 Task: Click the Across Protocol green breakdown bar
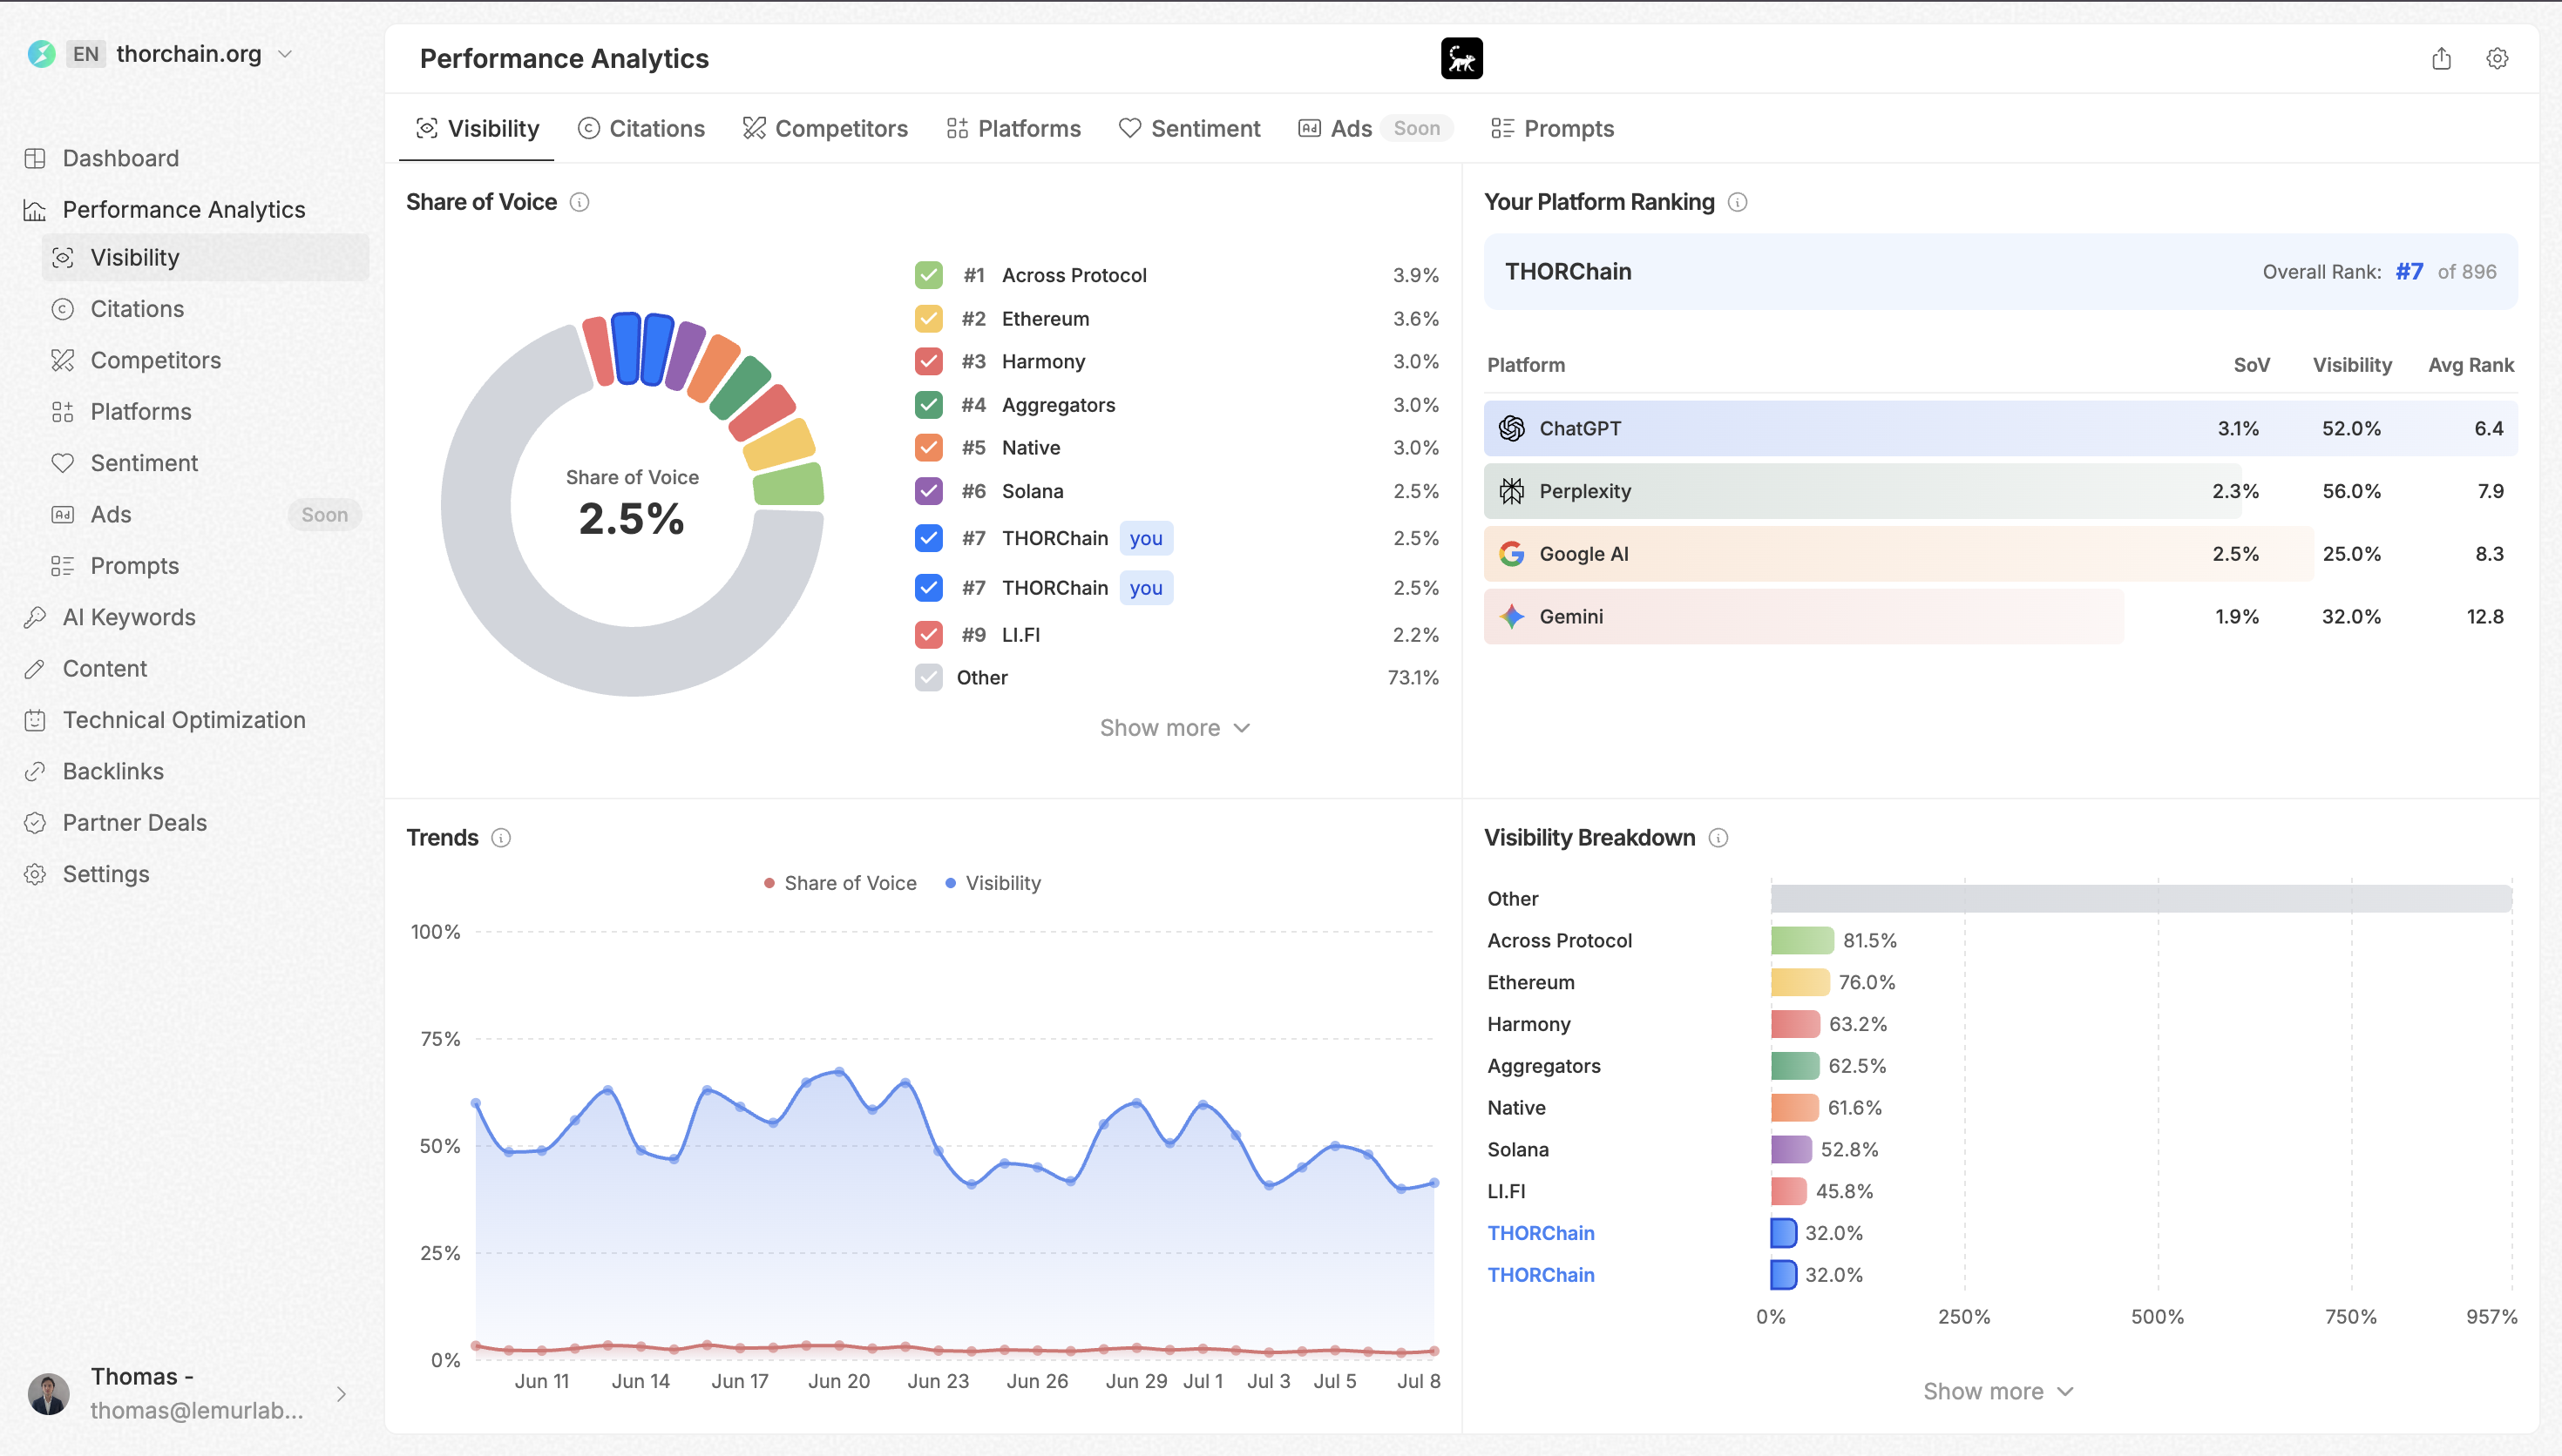click(1802, 940)
